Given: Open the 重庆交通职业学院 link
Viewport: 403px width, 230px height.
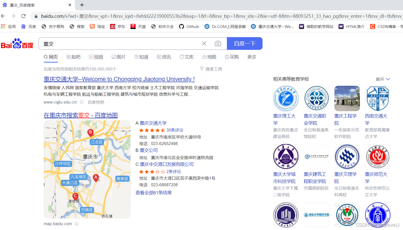Looking at the screenshot, I should coord(315,119).
